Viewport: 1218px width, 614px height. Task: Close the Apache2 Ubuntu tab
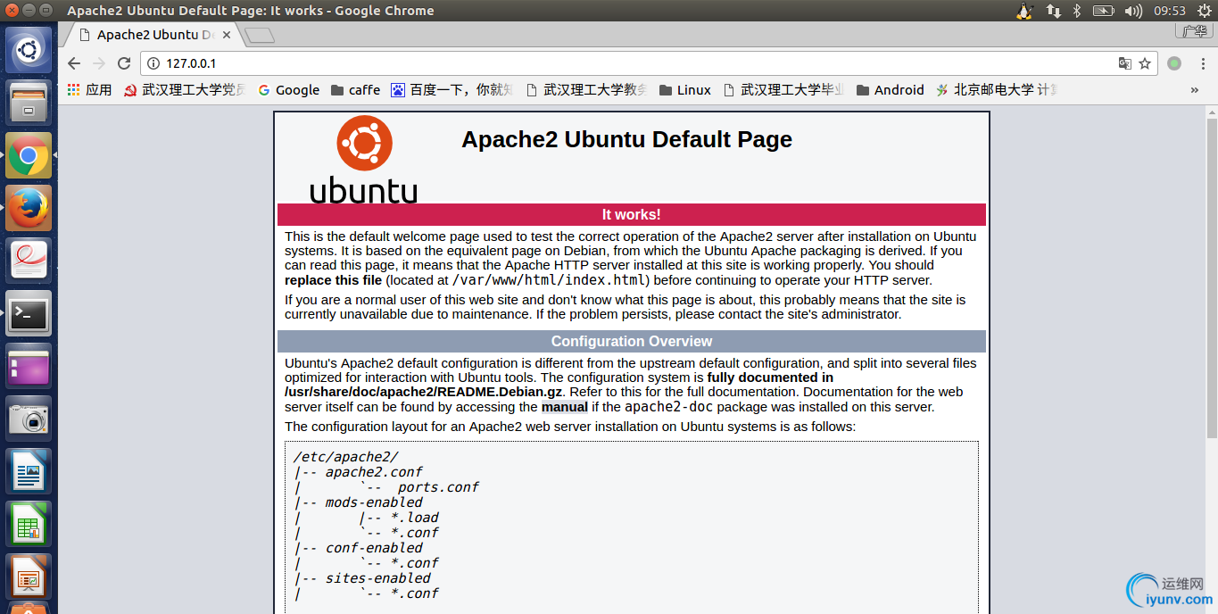(x=227, y=35)
